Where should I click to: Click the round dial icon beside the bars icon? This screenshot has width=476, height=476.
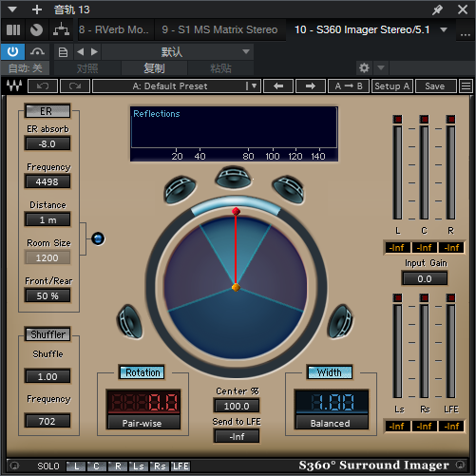tap(36, 29)
